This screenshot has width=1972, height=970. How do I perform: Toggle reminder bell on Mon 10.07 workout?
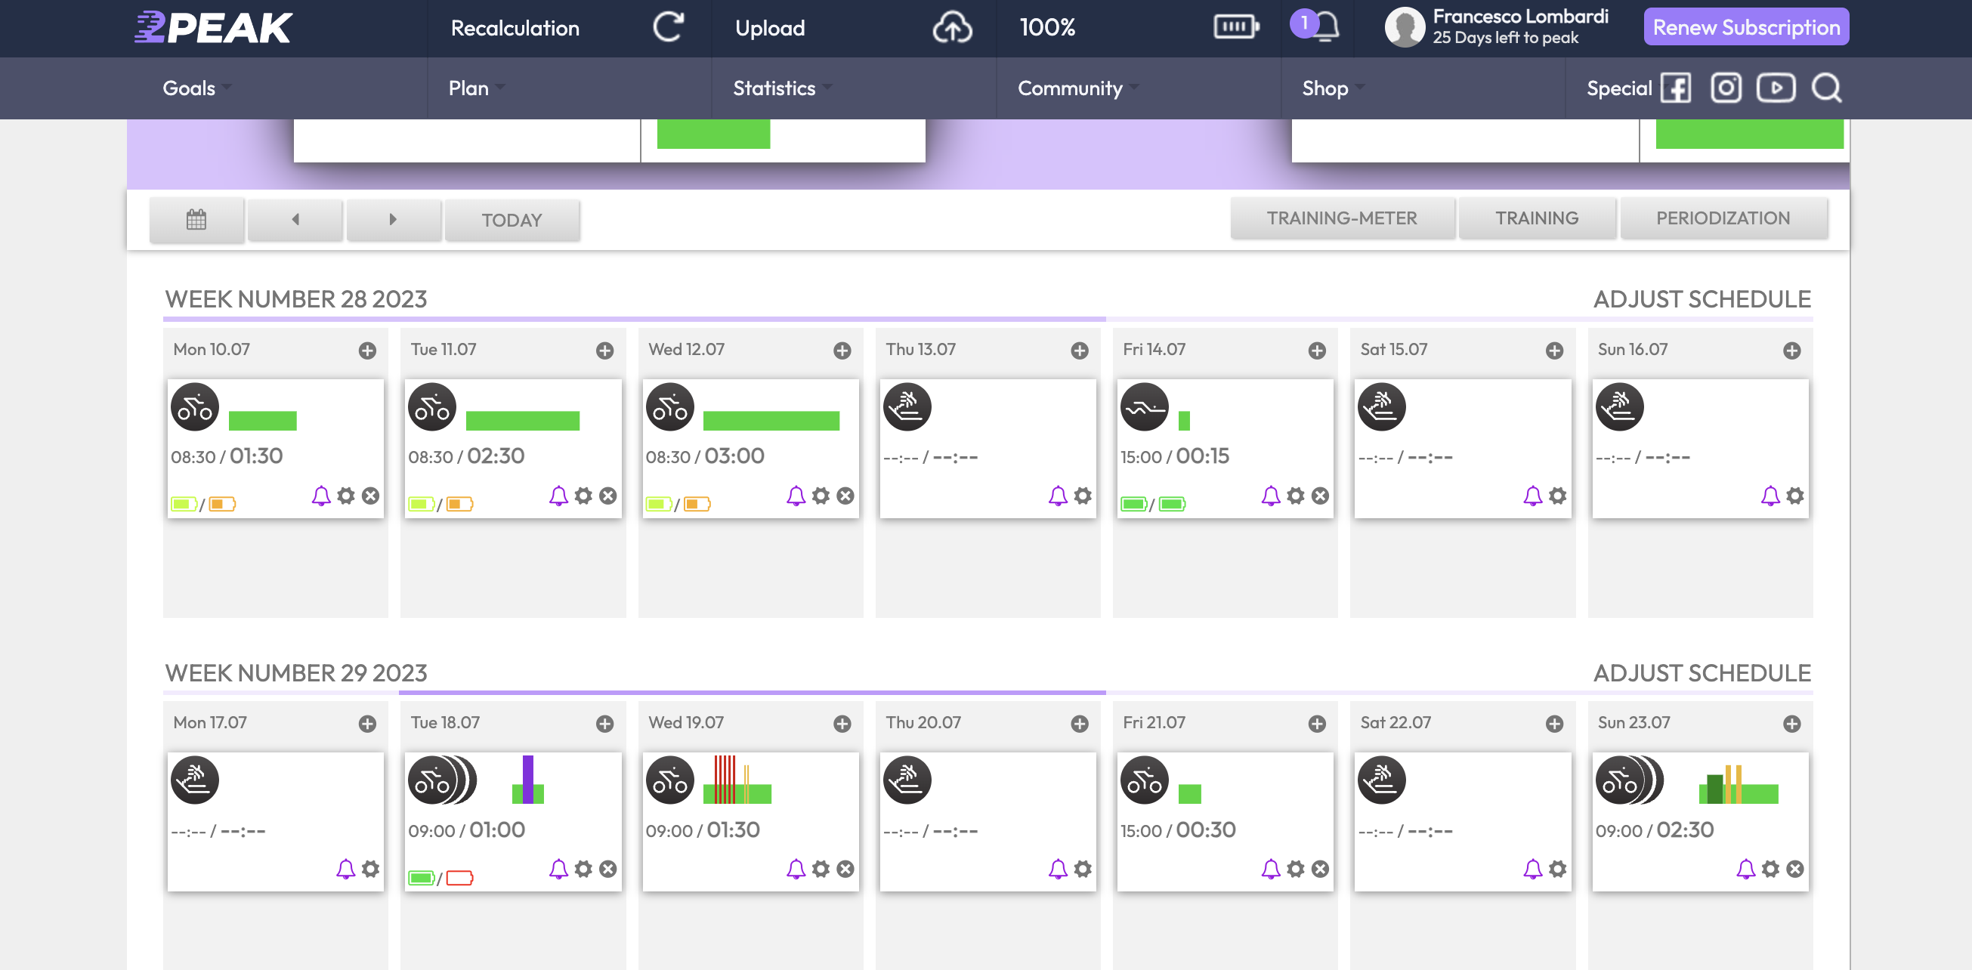pyautogui.click(x=321, y=496)
